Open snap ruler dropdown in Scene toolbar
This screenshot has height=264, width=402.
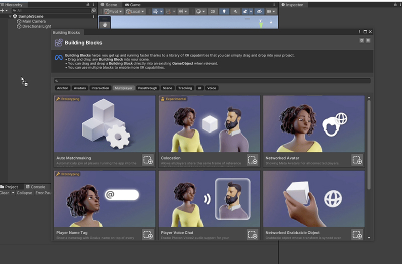(x=183, y=11)
